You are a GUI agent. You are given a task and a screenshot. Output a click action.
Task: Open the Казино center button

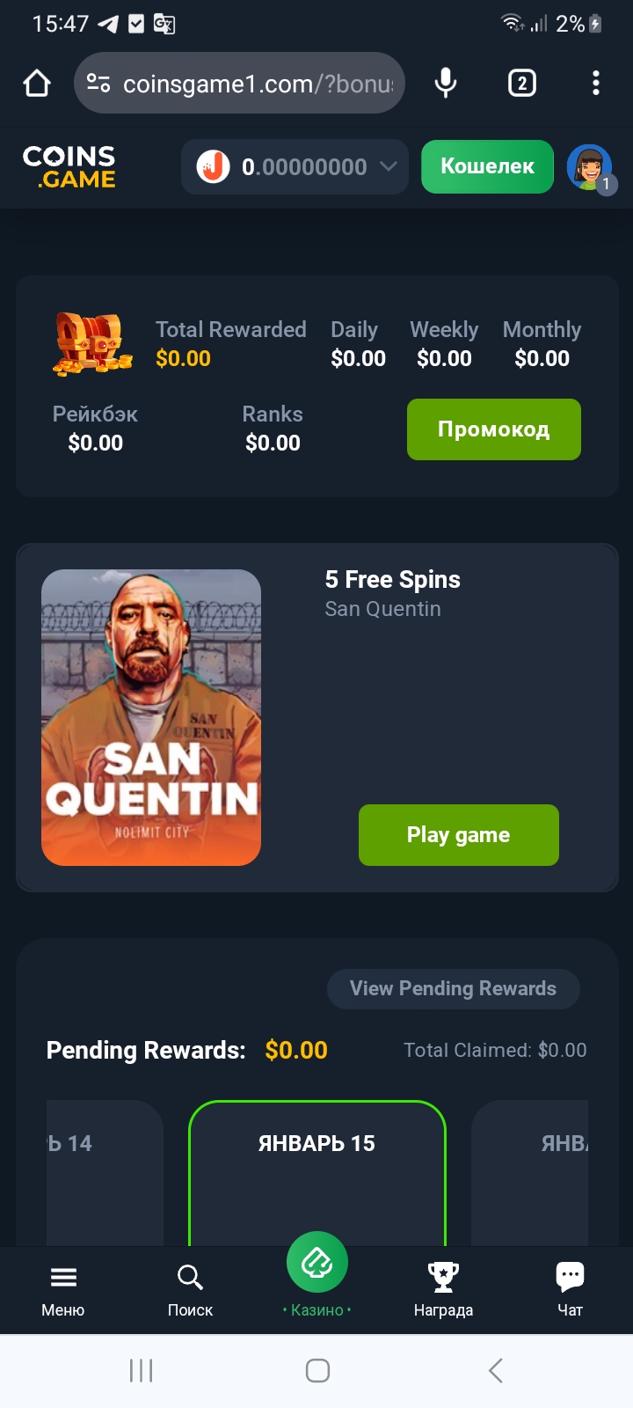pos(317,1263)
